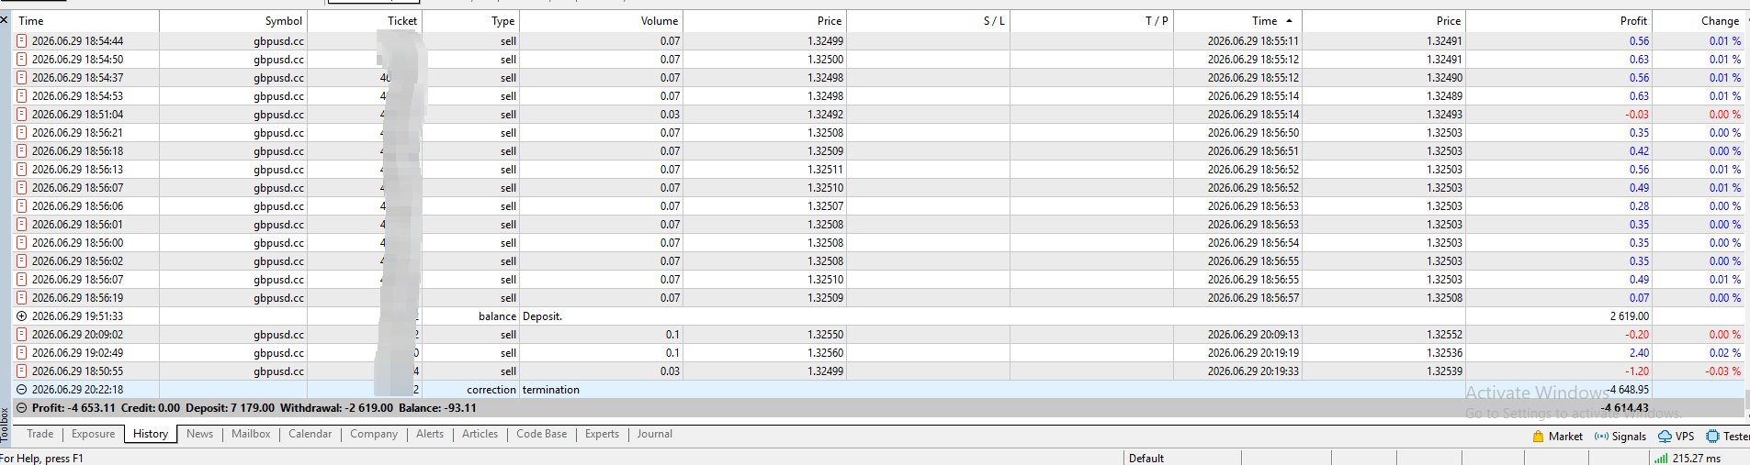Open VPS from the status bar
1750x465 pixels.
coord(1677,437)
